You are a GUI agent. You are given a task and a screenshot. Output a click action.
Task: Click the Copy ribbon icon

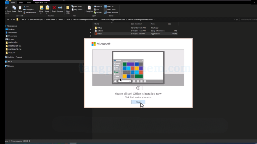[14, 9]
